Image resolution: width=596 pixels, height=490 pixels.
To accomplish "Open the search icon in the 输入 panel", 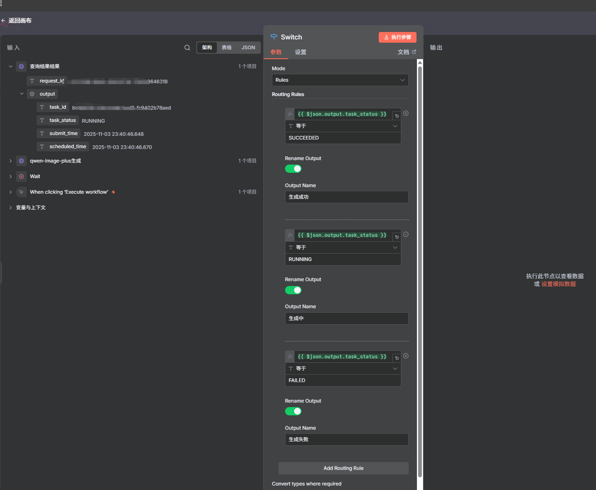I will [187, 48].
